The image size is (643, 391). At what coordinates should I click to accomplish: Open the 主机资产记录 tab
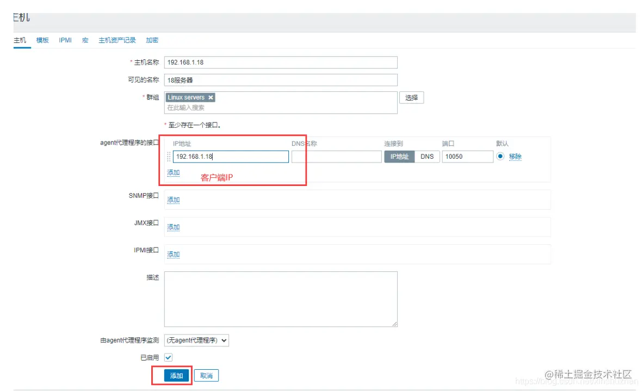pos(117,40)
